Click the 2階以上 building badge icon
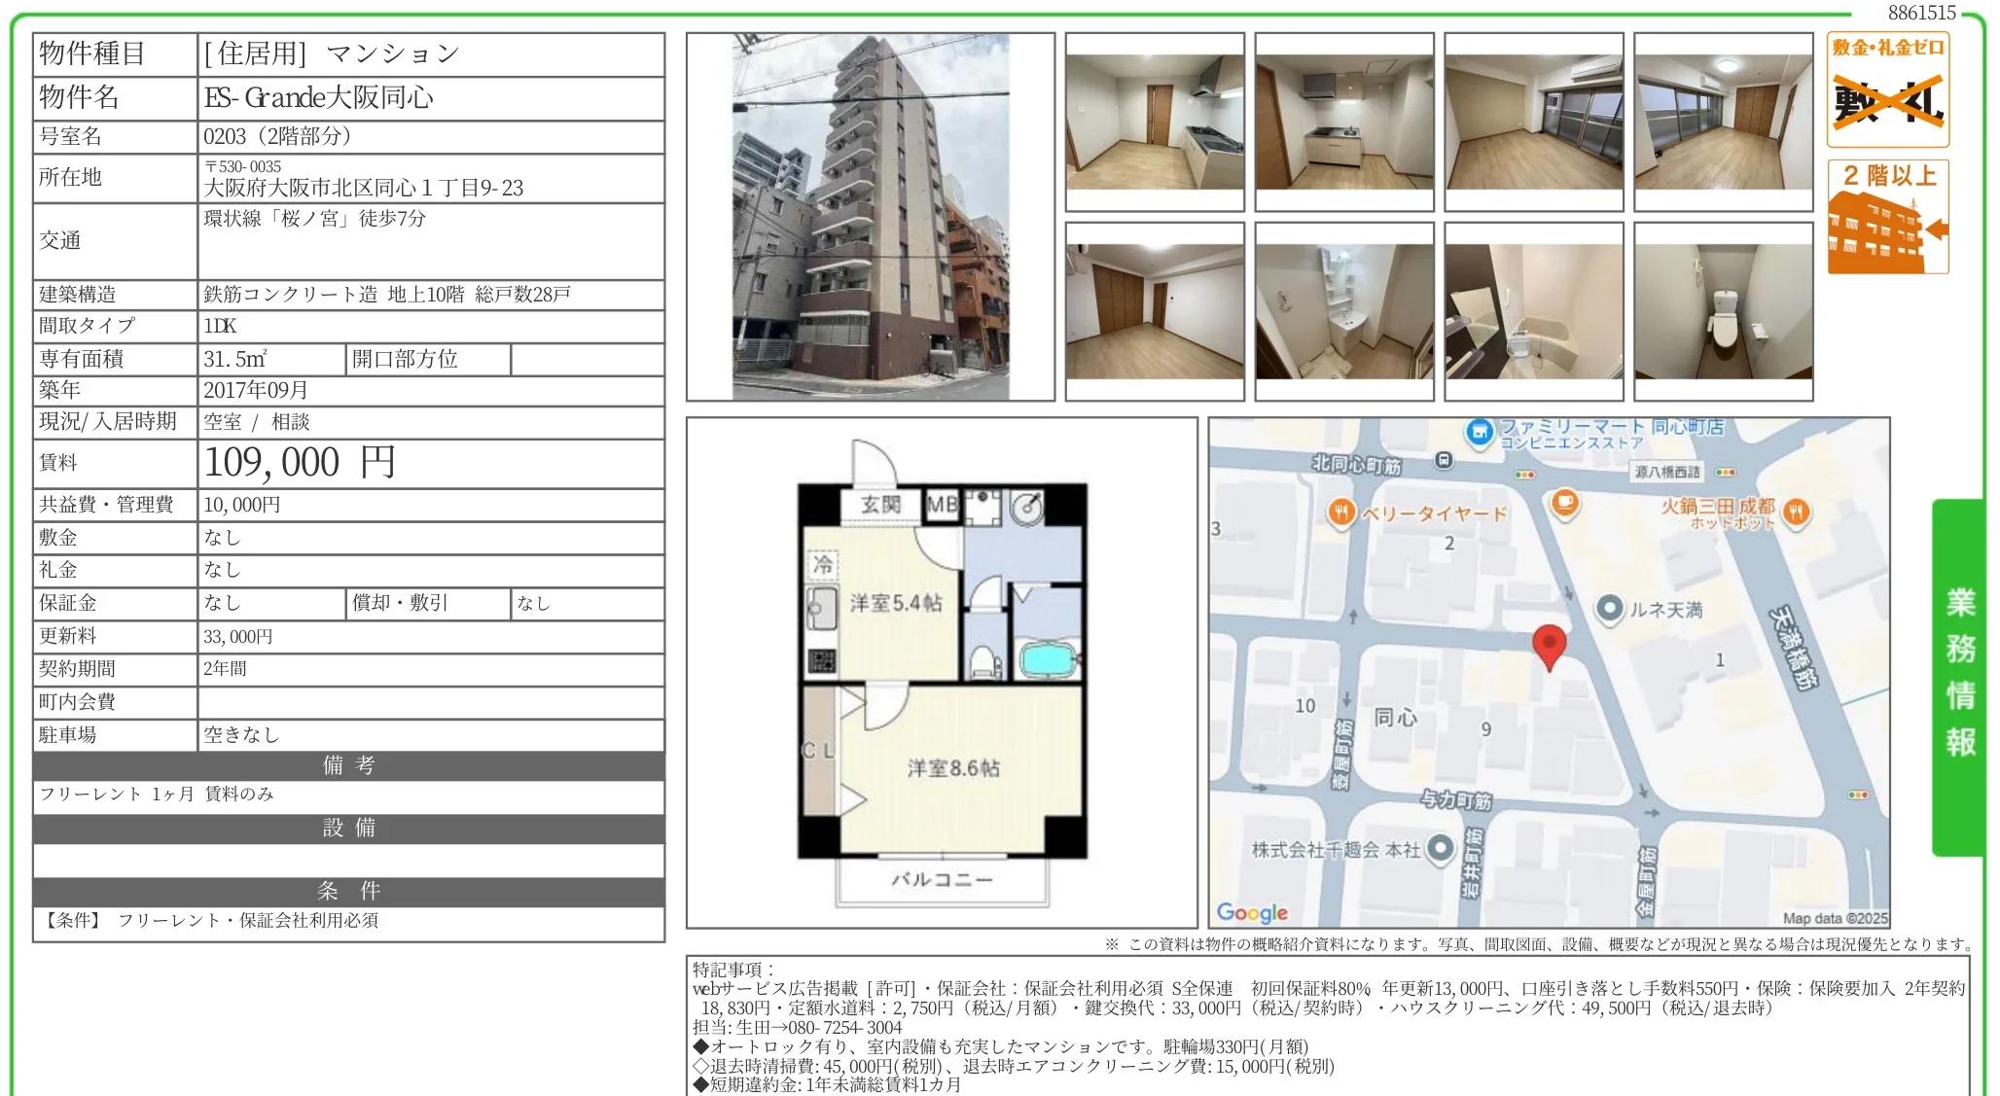This screenshot has height=1096, width=2000. coord(1887,217)
